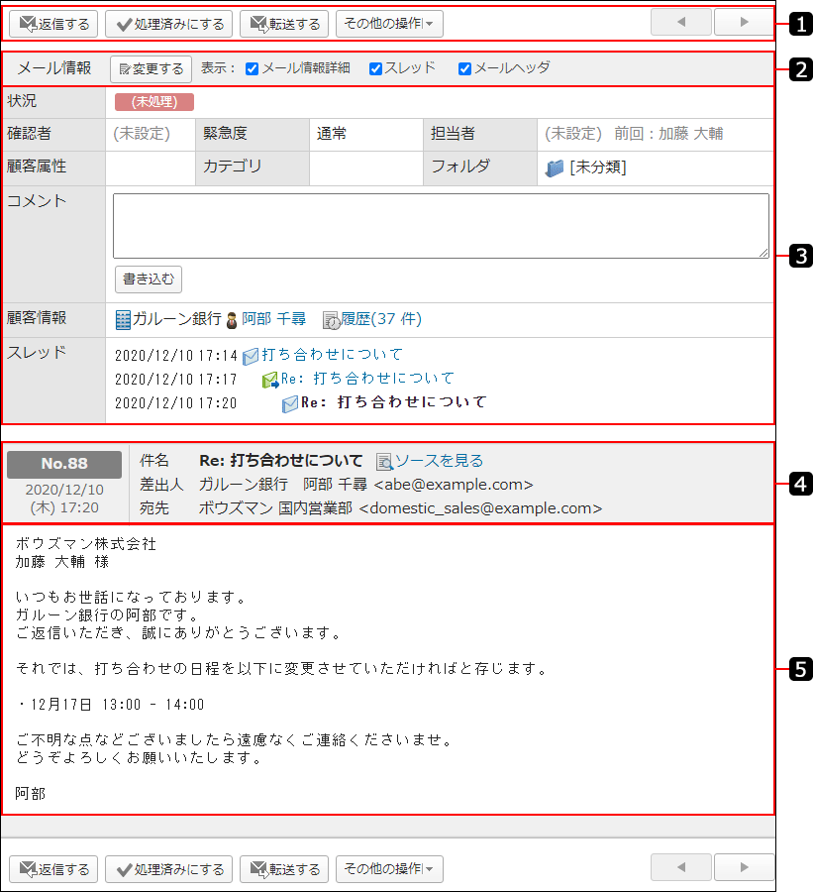Screen dimensions: 813x892
Task: Click envelope icon of 17:20 thread mail
Action: pyautogui.click(x=290, y=404)
